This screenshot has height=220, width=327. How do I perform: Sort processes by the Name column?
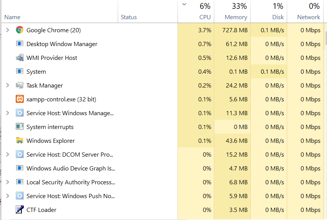tap(12, 17)
